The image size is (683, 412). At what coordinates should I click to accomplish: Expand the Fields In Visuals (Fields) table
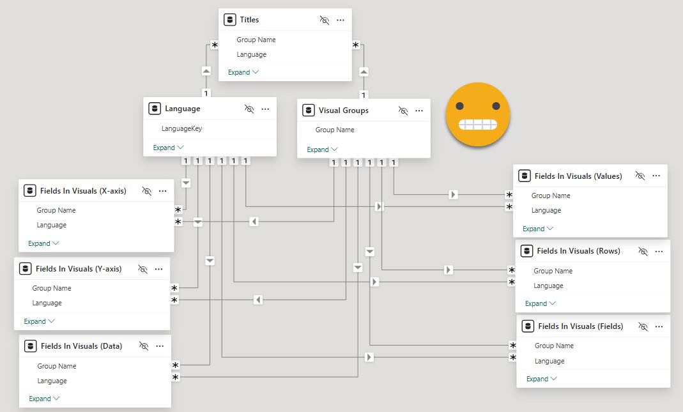tap(541, 379)
